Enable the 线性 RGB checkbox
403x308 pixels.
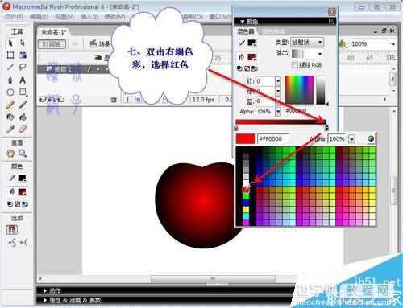click(295, 65)
